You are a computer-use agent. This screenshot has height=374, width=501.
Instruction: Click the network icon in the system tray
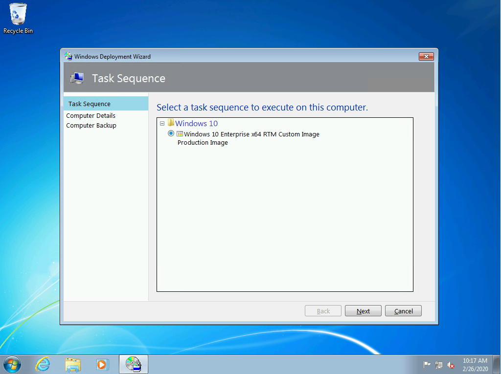click(x=438, y=365)
